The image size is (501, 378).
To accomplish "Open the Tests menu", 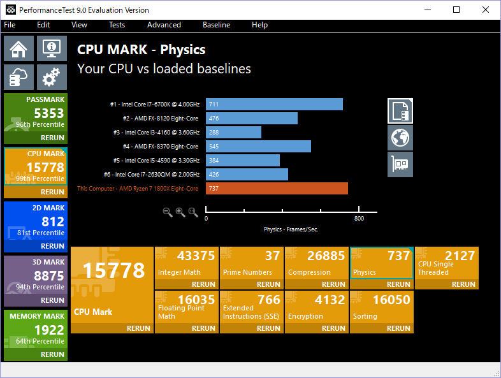I will tap(117, 25).
